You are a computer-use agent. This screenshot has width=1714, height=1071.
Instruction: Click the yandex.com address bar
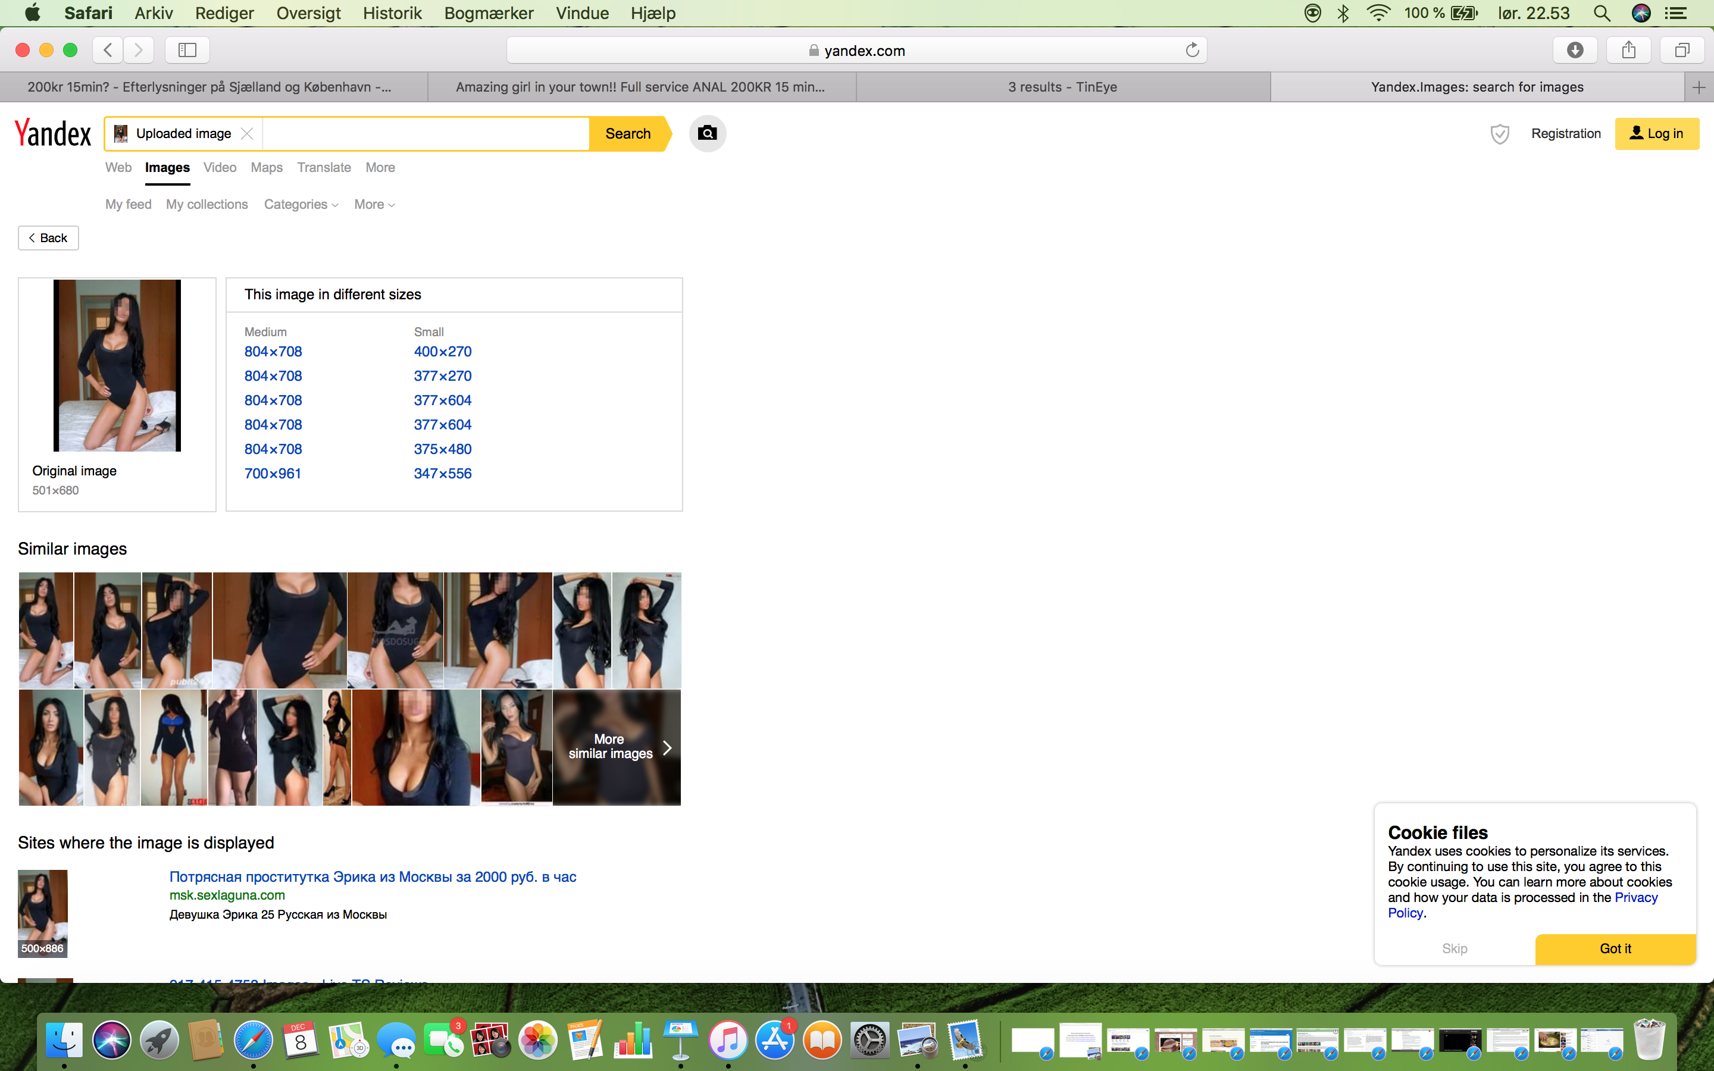[x=856, y=49]
